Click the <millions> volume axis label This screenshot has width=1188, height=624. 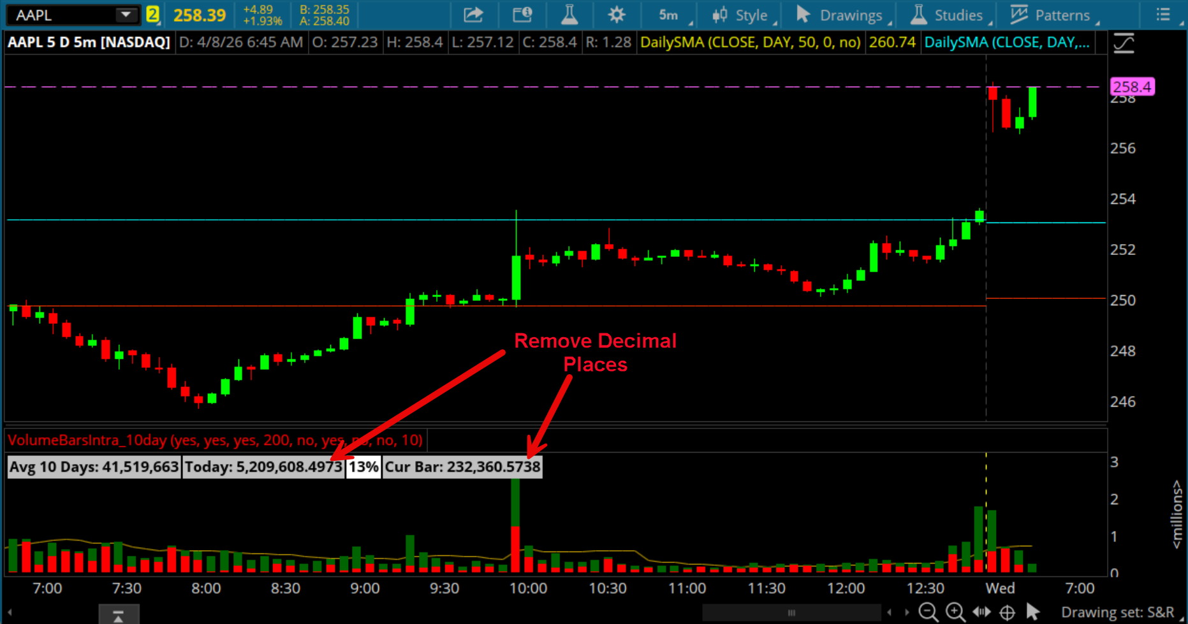(x=1177, y=514)
